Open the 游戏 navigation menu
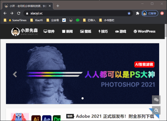The width and height of the screenshot is (167, 121). [121, 31]
